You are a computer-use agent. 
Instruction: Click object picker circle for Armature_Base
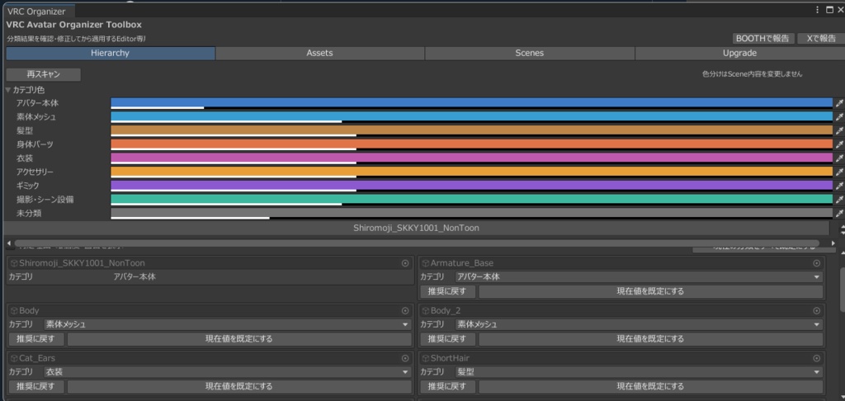(816, 263)
